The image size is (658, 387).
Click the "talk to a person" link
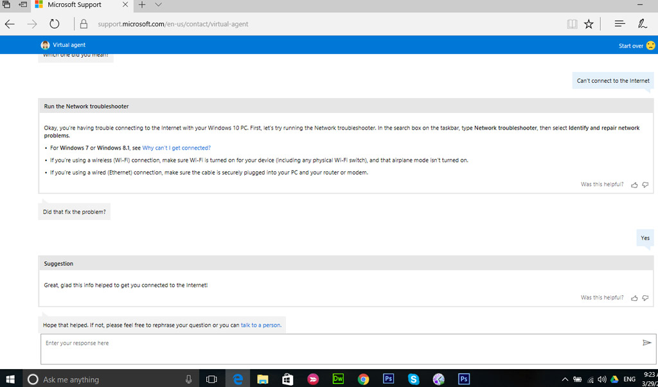click(x=260, y=325)
